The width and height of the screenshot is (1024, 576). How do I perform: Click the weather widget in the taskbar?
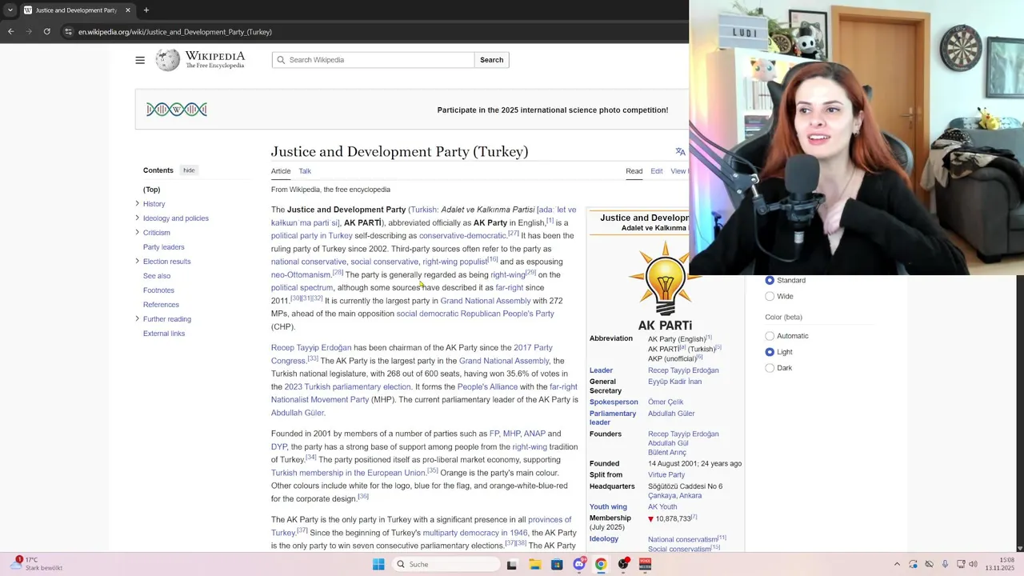(x=38, y=564)
